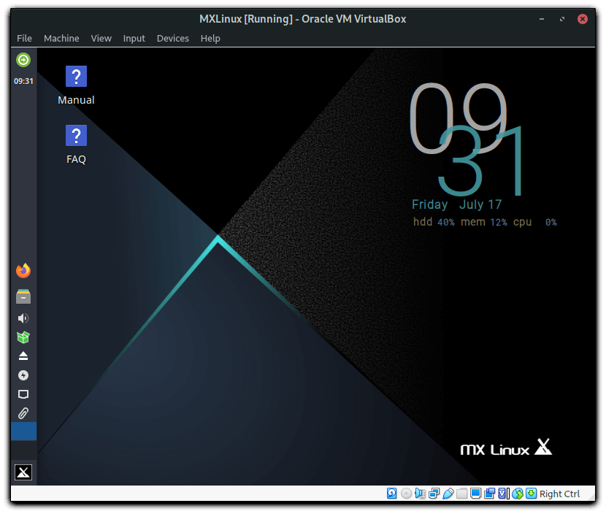Click the panel clock showing 09:31

23,81
